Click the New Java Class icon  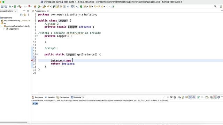click(x=39, y=7)
